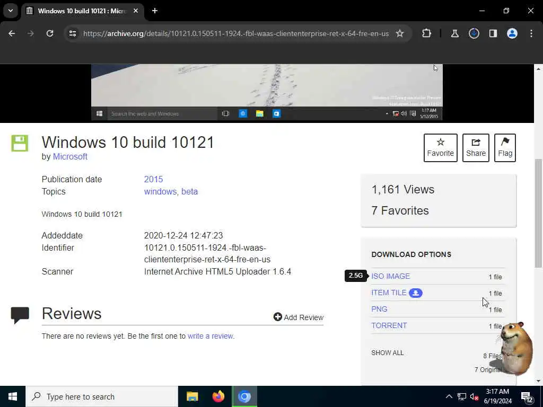Click the page vertical scrollbar thumb
Viewport: 543px width, 407px height.
tap(538, 213)
